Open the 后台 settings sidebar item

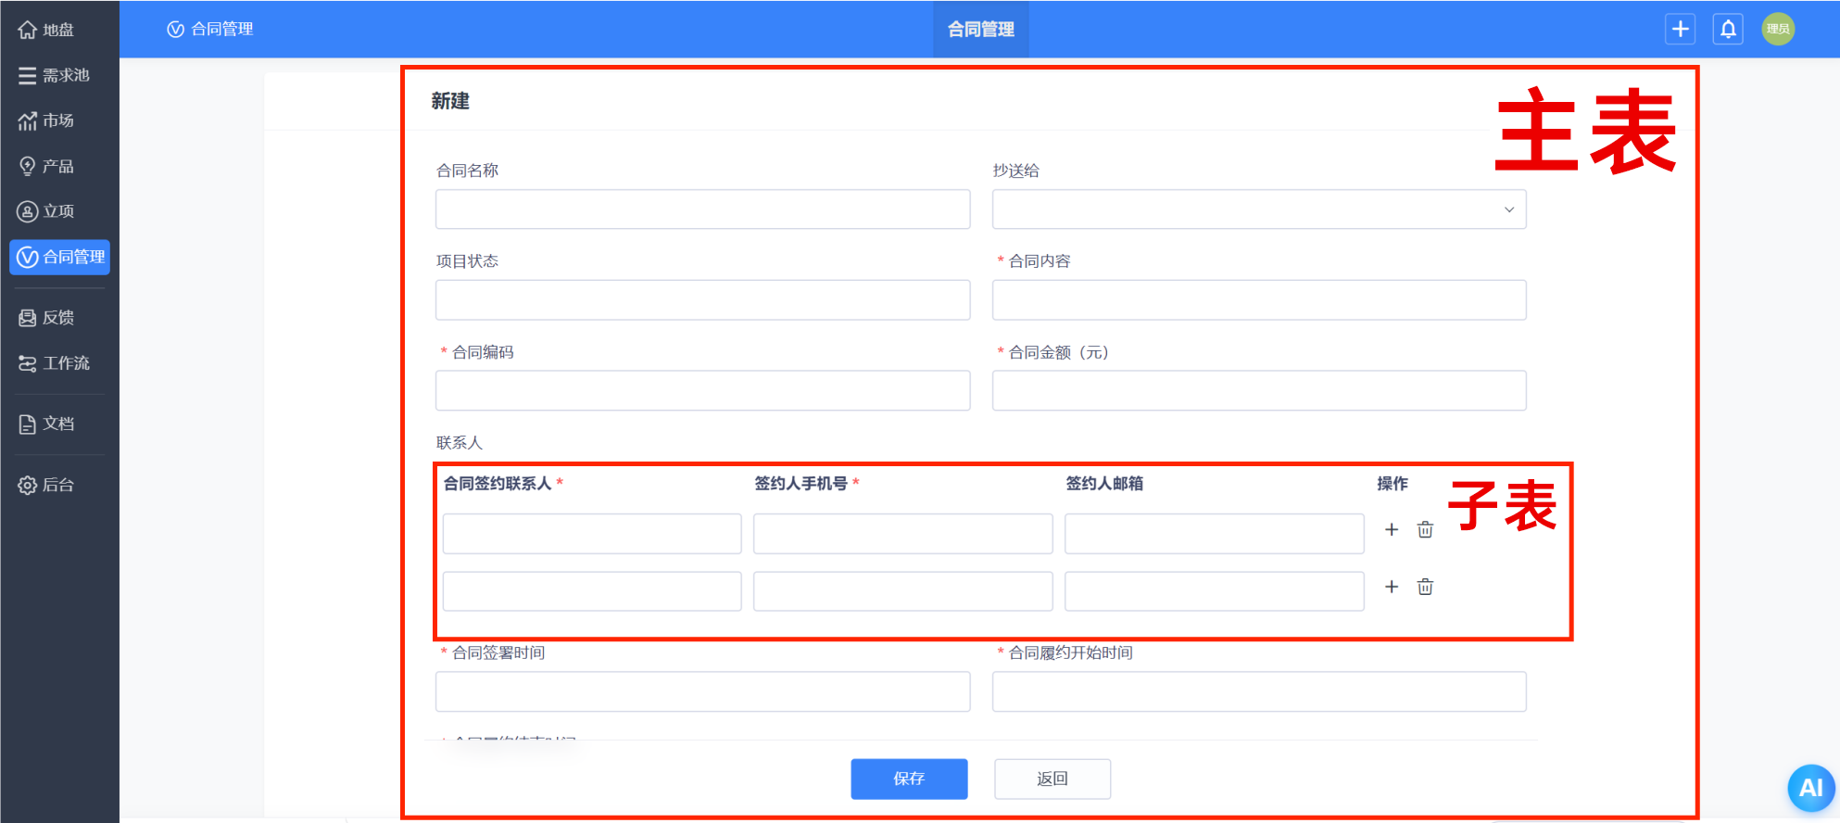click(x=46, y=485)
